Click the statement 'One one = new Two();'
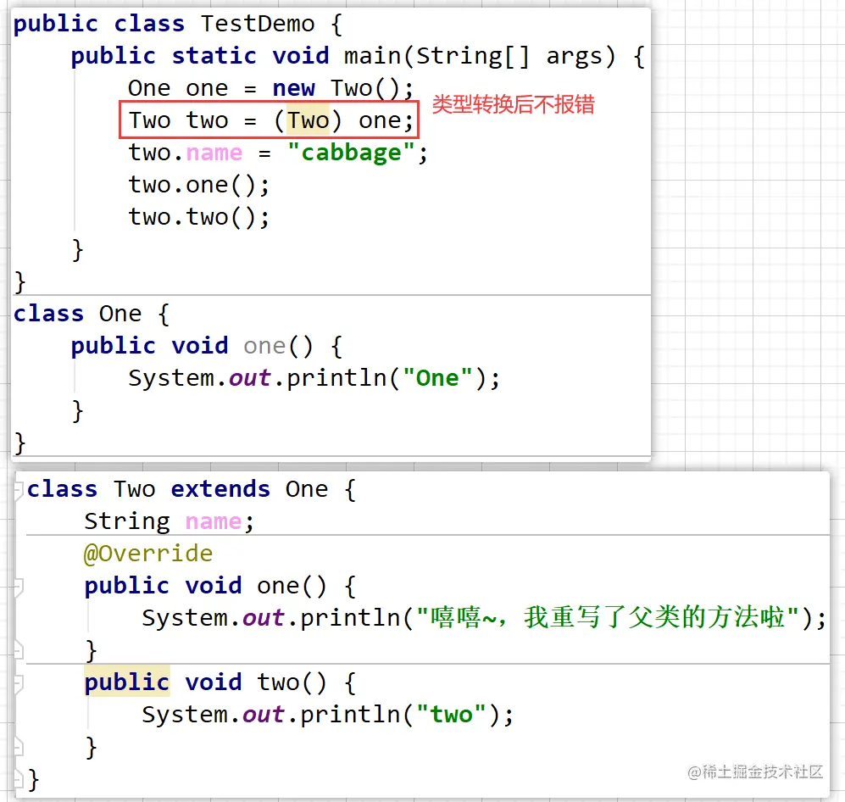 tap(270, 88)
